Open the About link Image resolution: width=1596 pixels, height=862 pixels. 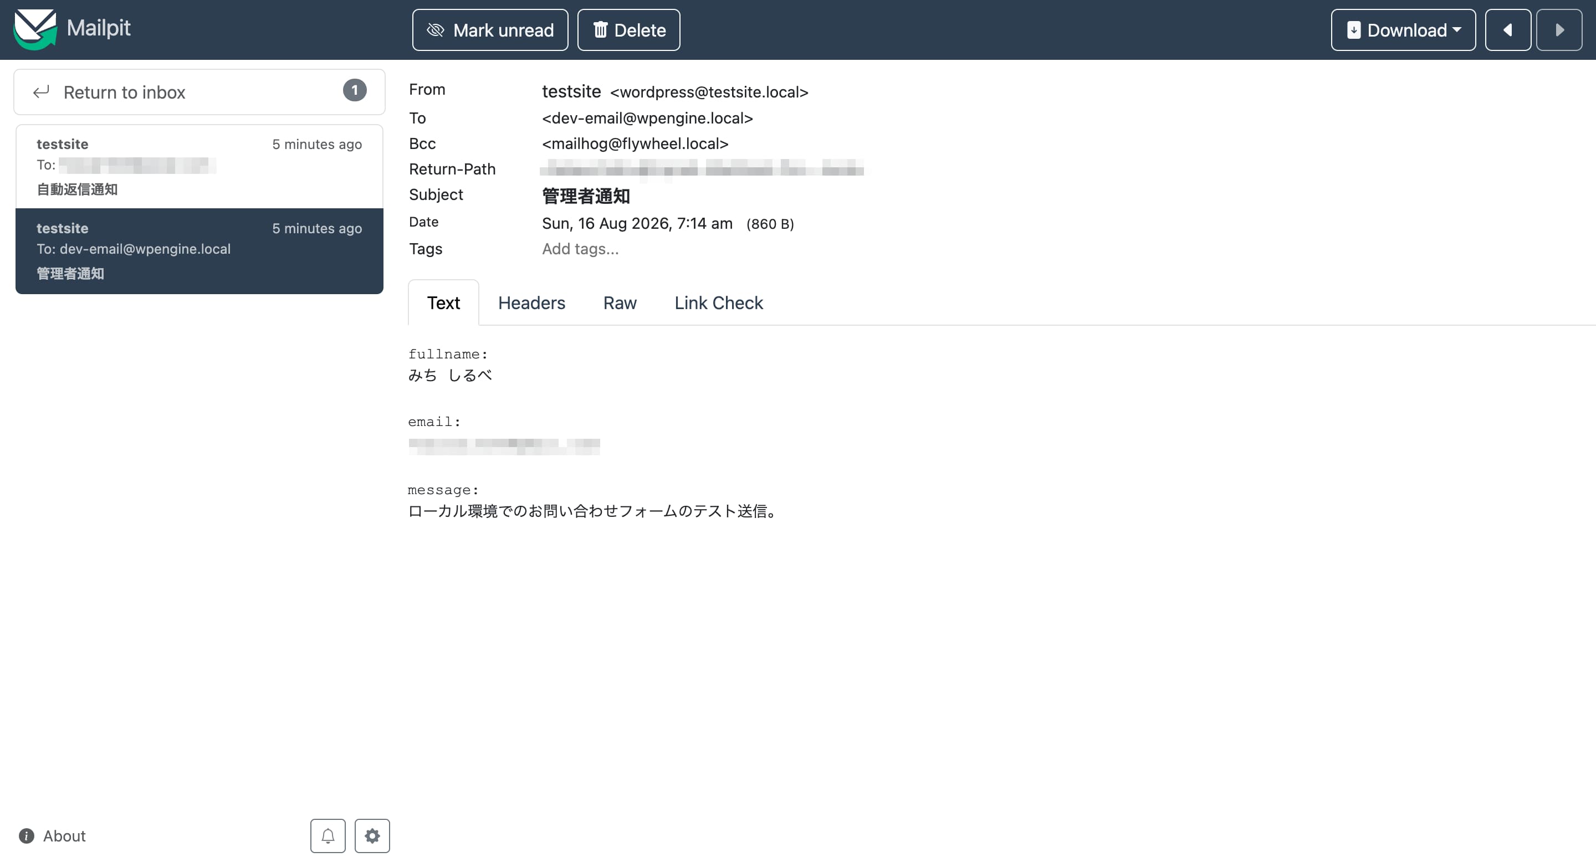coord(53,836)
